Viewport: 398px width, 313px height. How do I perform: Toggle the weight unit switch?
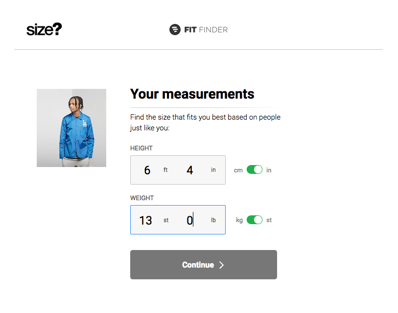[x=255, y=220]
